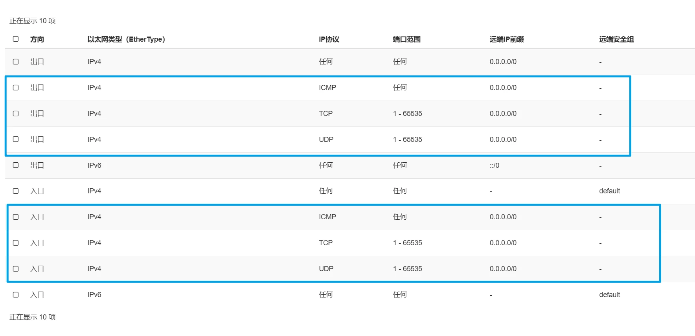
Task: Check the ingress IPv4 UDP rule checkbox
Action: pyautogui.click(x=16, y=269)
